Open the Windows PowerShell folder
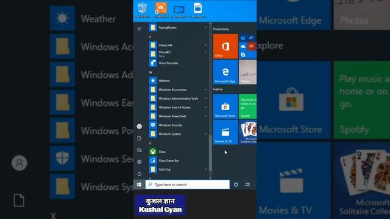Image resolution: width=390 pixels, height=219 pixels. click(x=178, y=116)
